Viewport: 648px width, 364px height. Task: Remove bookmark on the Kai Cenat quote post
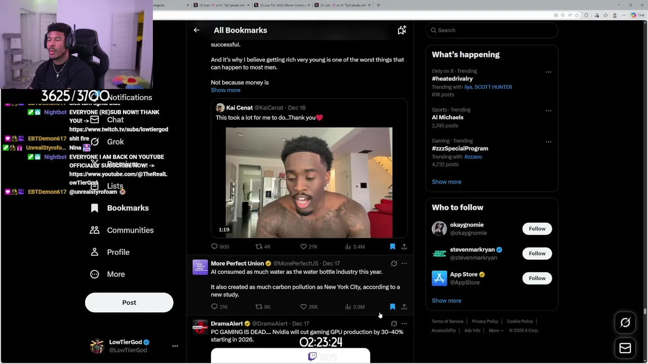tap(392, 247)
